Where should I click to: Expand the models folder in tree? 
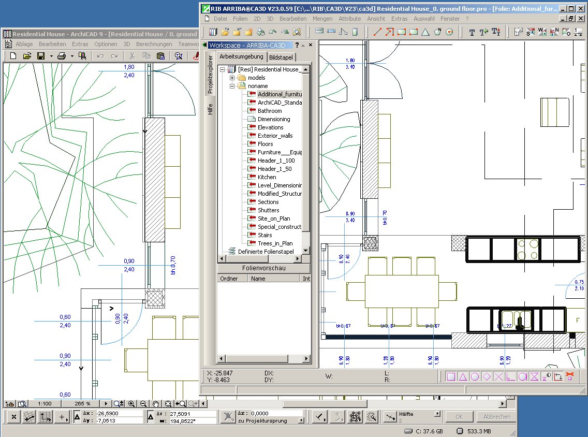pyautogui.click(x=232, y=78)
